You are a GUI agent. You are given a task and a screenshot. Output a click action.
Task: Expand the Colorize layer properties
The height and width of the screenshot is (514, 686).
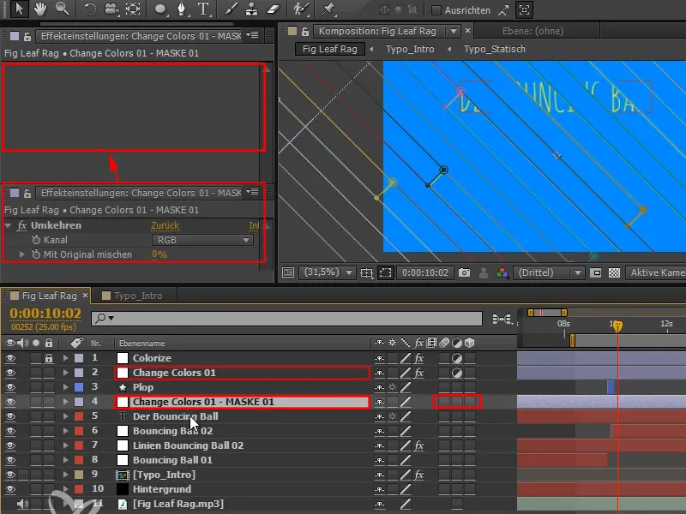coord(65,358)
